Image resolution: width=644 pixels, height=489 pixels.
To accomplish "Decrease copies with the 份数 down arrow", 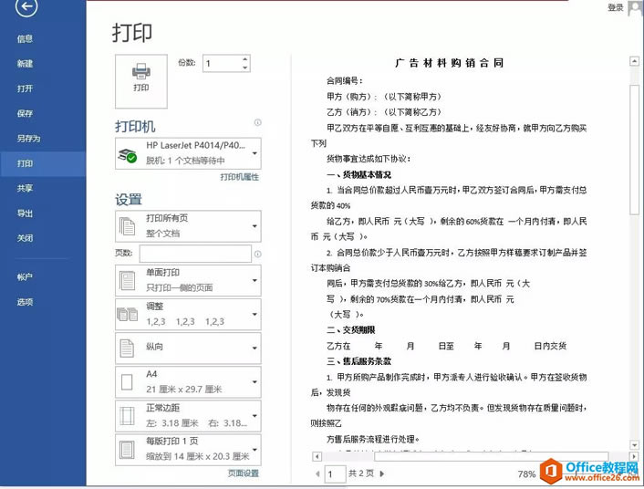I will pos(244,68).
